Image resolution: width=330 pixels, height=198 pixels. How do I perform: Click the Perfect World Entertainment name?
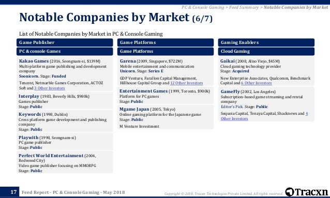51,156
